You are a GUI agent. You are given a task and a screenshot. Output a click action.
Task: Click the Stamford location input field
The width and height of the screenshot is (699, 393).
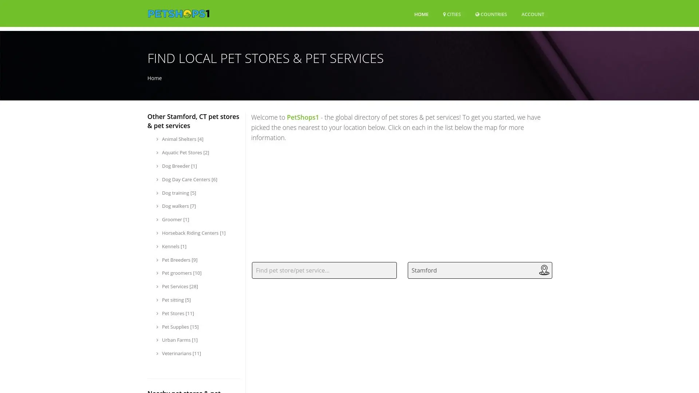(473, 270)
